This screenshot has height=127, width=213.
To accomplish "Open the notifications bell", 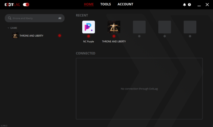I will point(184,5).
